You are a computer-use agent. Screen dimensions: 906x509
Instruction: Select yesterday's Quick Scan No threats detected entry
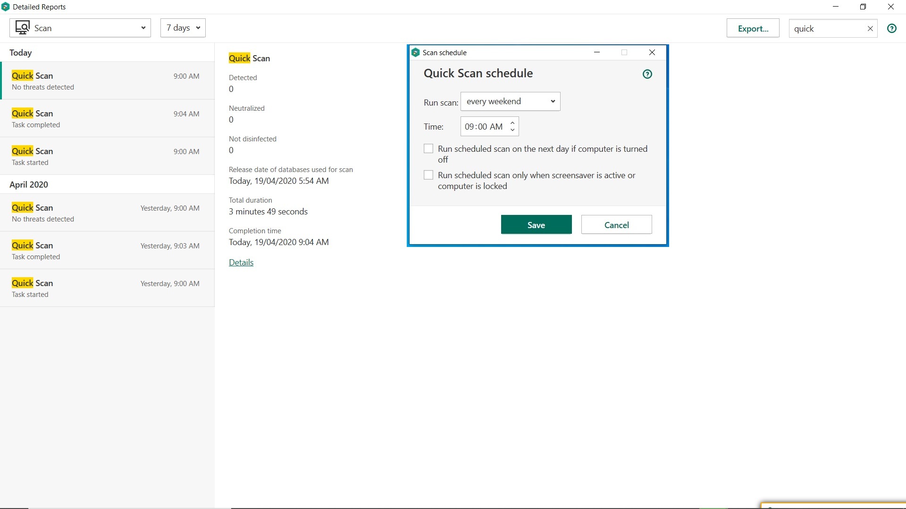[107, 213]
